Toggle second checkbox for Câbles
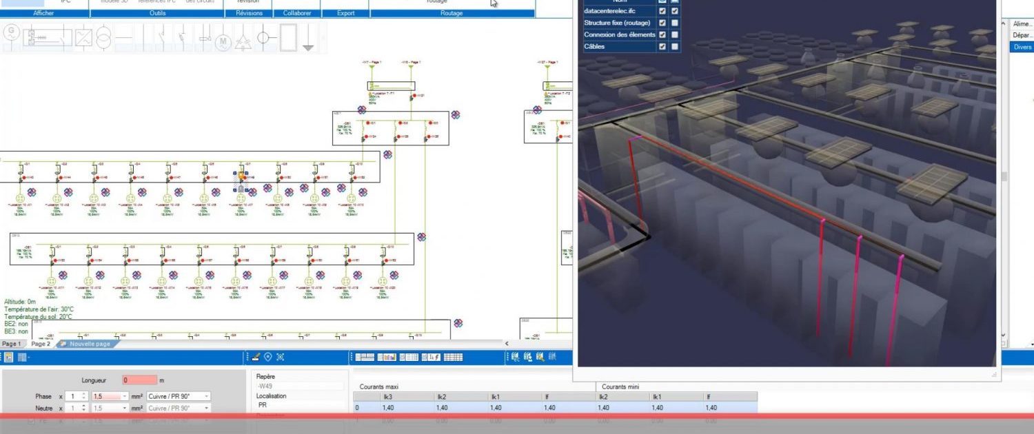The width and height of the screenshot is (1034, 434). (675, 46)
